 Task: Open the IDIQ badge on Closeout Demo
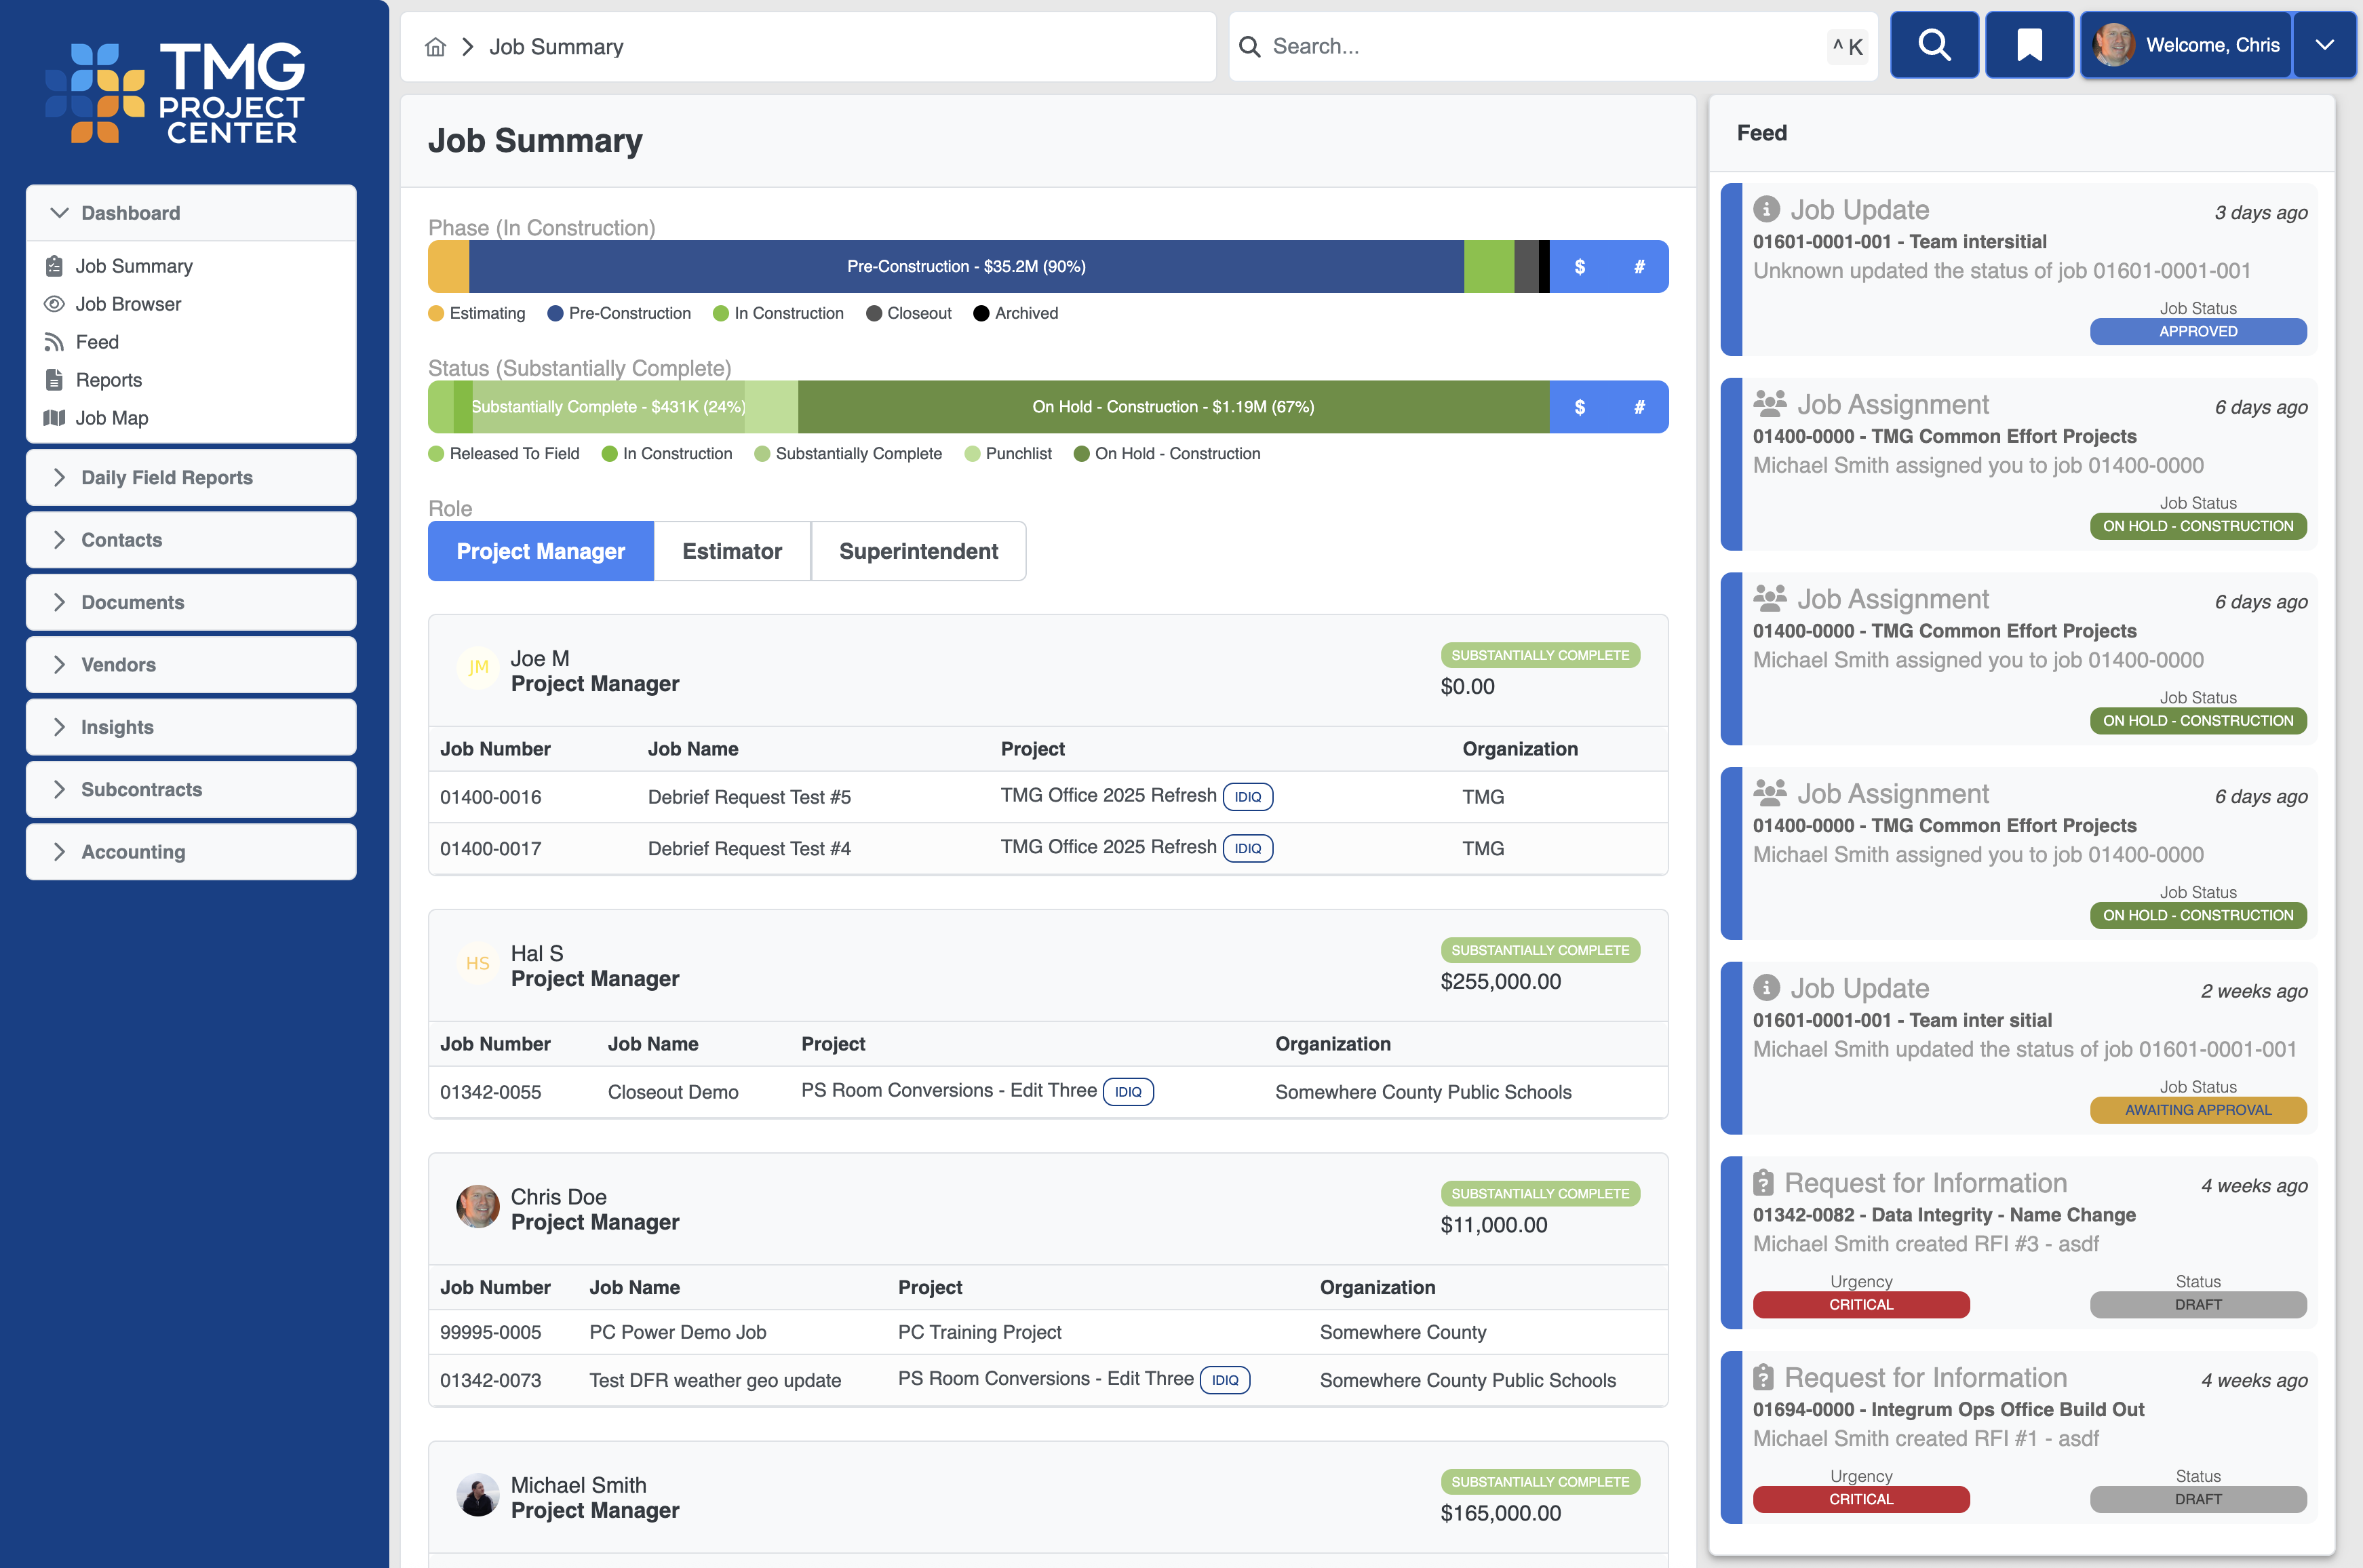[x=1128, y=1092]
